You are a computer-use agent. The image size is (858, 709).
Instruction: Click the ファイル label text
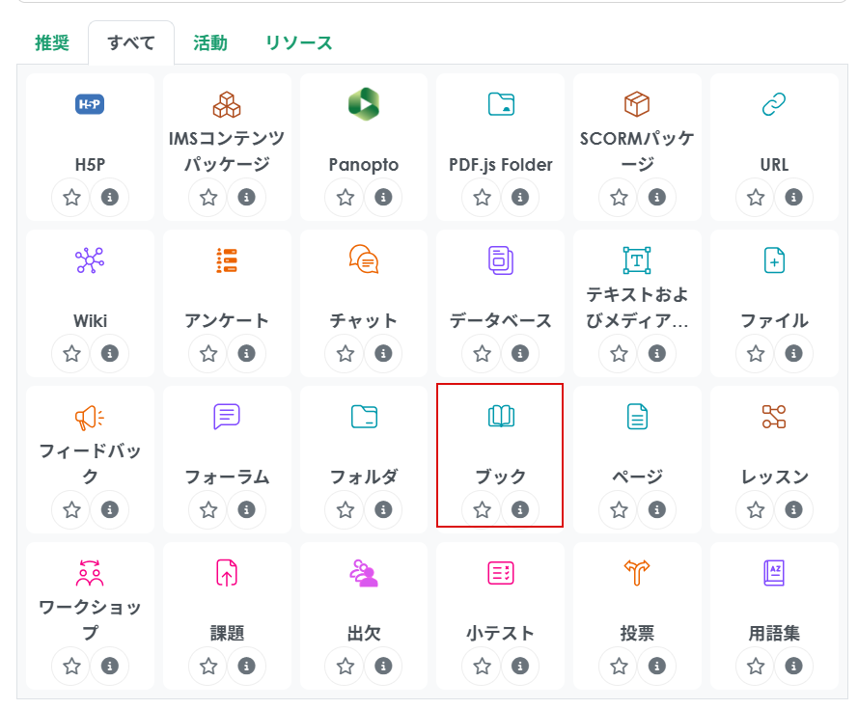pos(774,320)
